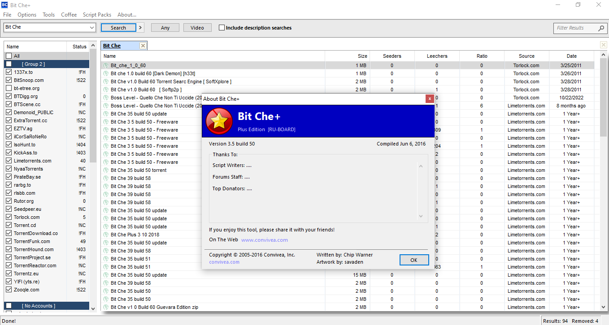Screen dimensions: 609x325
Task: Sort results by Ratio column header
Action: click(482, 56)
